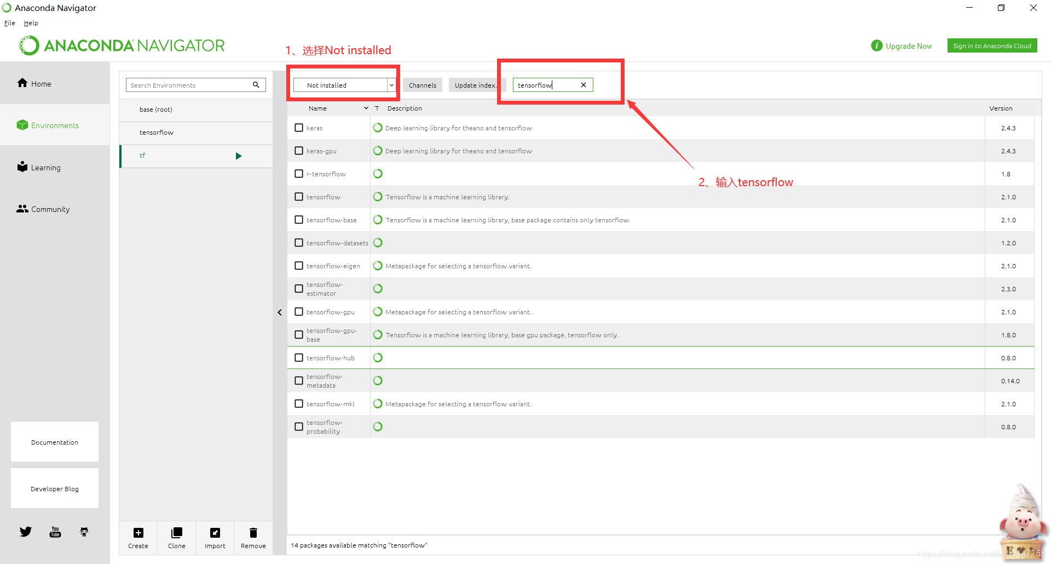Check the tensorflow-eigen package checkbox
This screenshot has width=1051, height=564.
coord(299,266)
